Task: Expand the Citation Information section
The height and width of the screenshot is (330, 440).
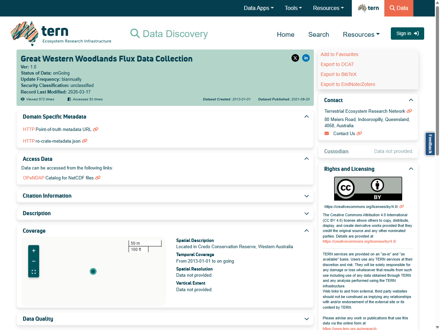Action: click(x=307, y=196)
